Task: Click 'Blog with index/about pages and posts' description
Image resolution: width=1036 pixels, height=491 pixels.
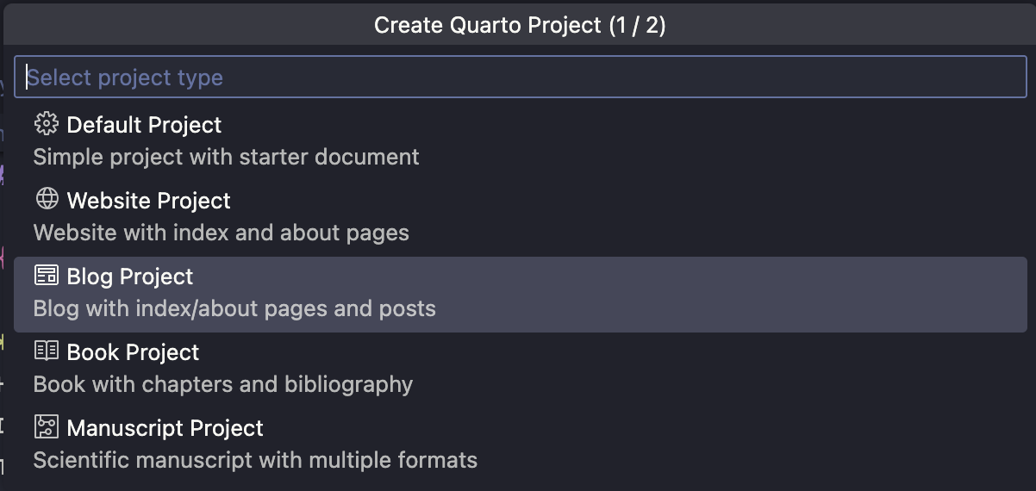Action: (234, 308)
